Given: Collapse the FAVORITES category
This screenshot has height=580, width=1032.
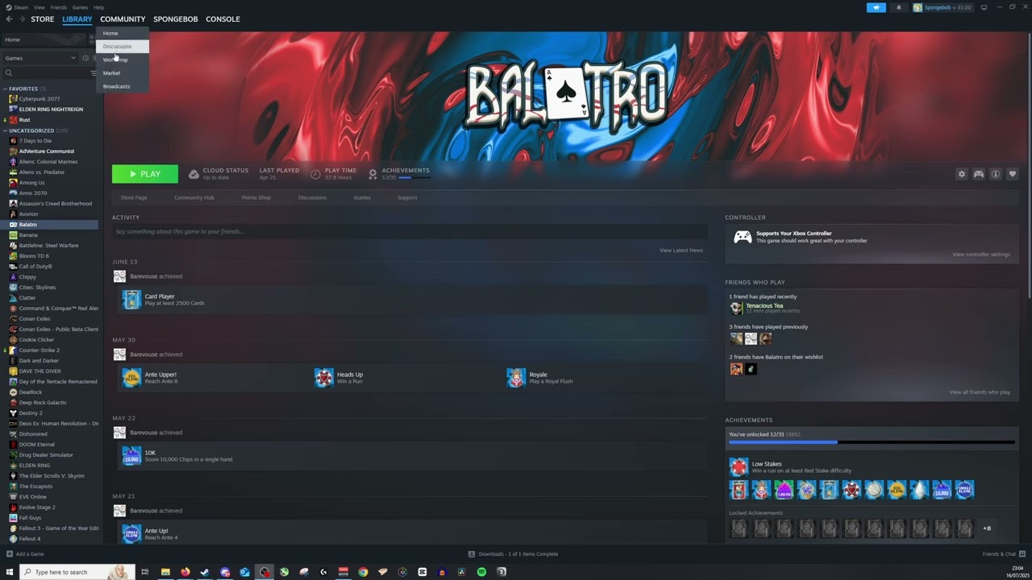Looking at the screenshot, I should pyautogui.click(x=5, y=89).
